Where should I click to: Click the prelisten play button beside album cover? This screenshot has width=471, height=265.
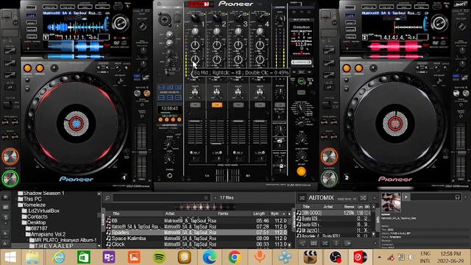406,197
